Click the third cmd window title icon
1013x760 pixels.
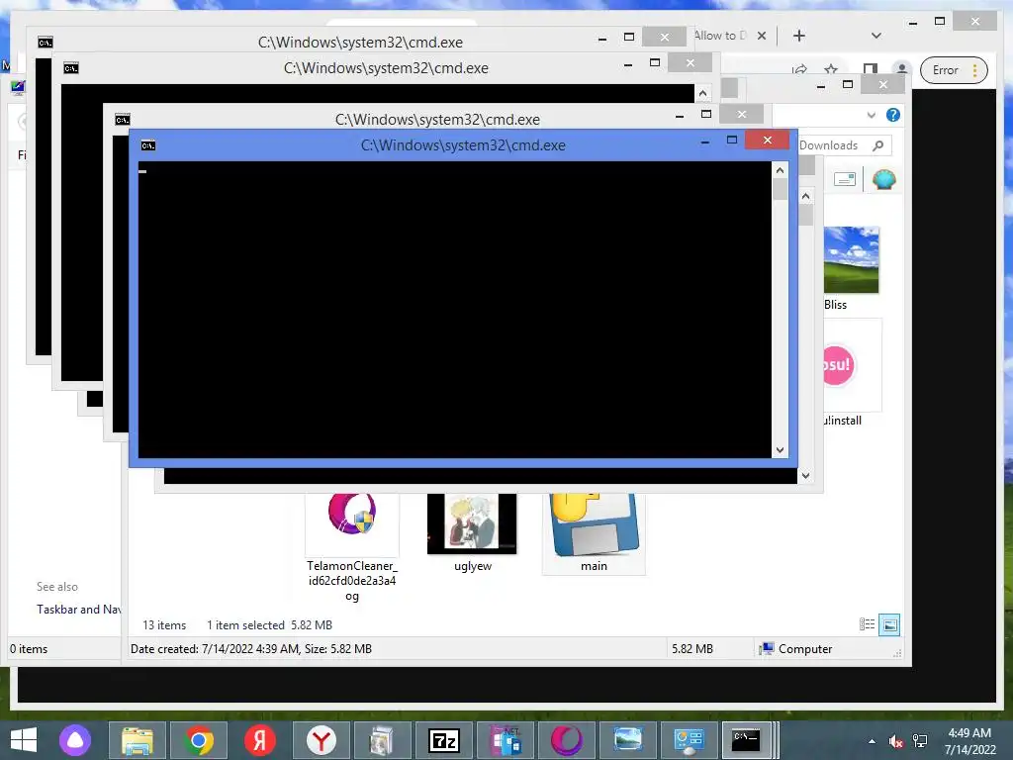click(122, 120)
